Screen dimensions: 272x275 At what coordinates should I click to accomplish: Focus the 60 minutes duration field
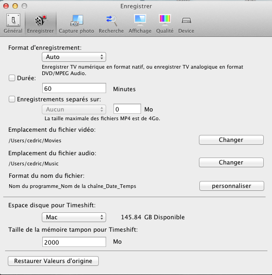74,88
